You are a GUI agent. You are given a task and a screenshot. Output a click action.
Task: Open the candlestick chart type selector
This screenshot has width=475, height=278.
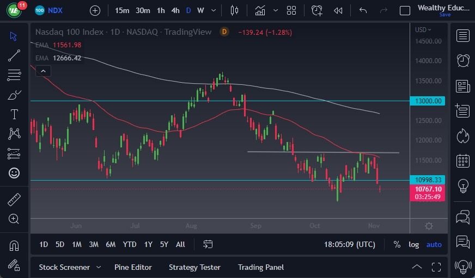coord(234,11)
